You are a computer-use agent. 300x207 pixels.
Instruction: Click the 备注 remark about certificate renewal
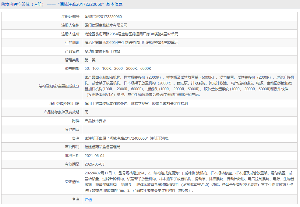pyautogui.click(x=128, y=138)
